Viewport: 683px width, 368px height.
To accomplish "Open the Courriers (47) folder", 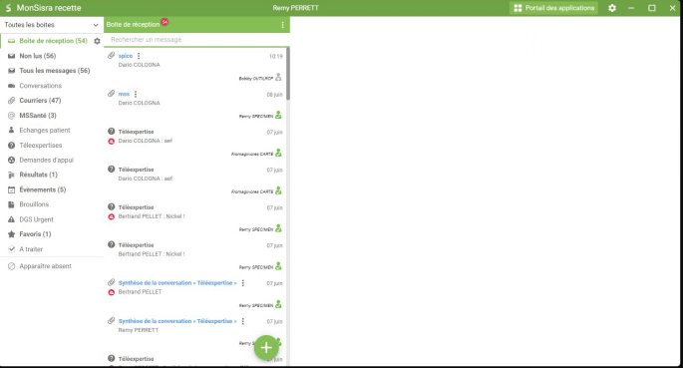I will pos(40,100).
